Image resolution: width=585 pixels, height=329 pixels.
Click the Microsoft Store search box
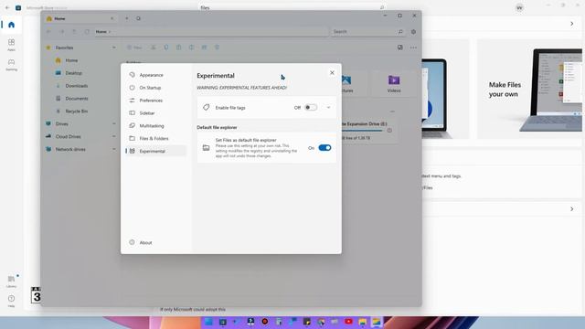[x=292, y=7]
